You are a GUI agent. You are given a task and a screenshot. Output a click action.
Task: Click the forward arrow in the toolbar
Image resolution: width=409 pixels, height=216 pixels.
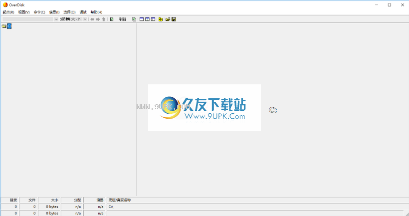click(98, 19)
